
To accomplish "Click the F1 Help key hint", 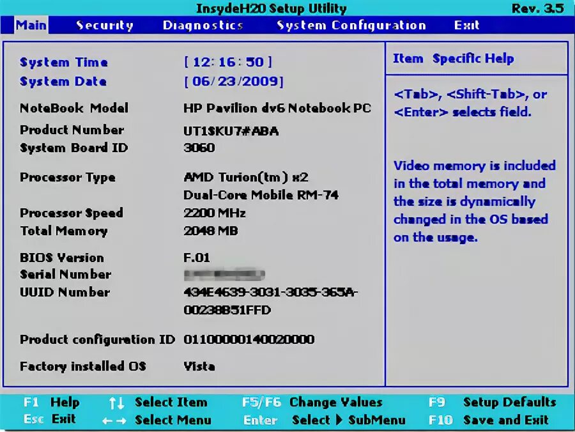I will 51,403.
